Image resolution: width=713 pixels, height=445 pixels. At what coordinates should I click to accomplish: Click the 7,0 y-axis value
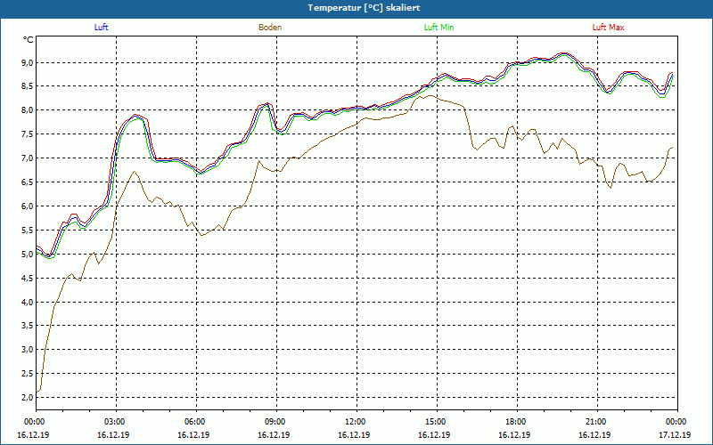(28, 158)
